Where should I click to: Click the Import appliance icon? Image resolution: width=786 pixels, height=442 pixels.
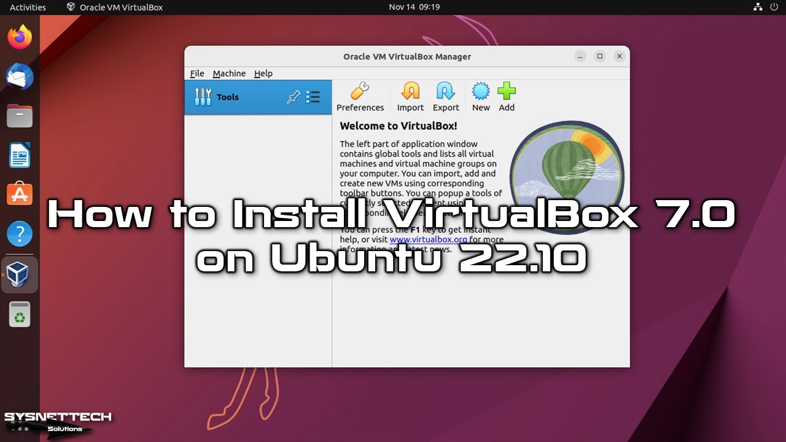click(x=410, y=98)
